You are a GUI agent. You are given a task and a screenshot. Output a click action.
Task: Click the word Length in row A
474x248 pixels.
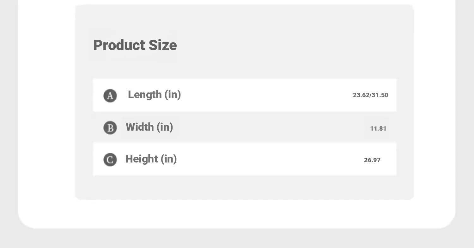pos(145,94)
